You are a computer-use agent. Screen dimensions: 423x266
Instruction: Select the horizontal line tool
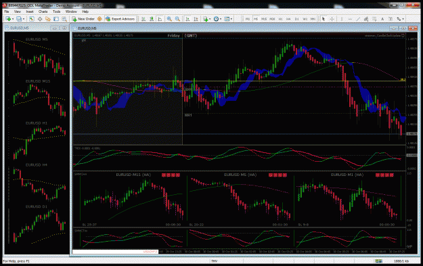[x=350, y=19]
